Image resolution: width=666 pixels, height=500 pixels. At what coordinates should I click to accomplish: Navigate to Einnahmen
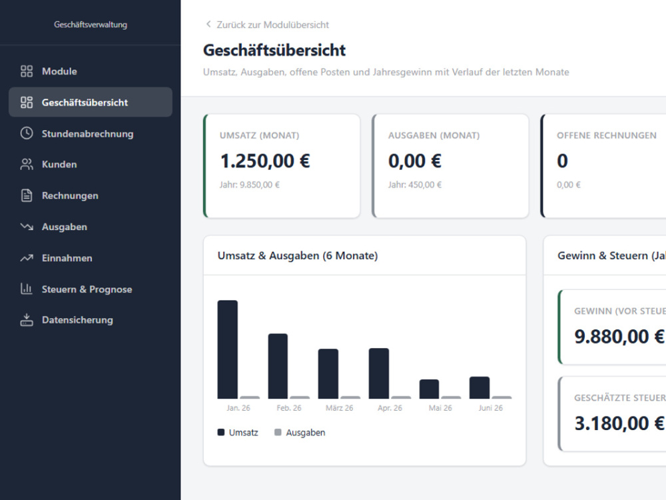91,257
